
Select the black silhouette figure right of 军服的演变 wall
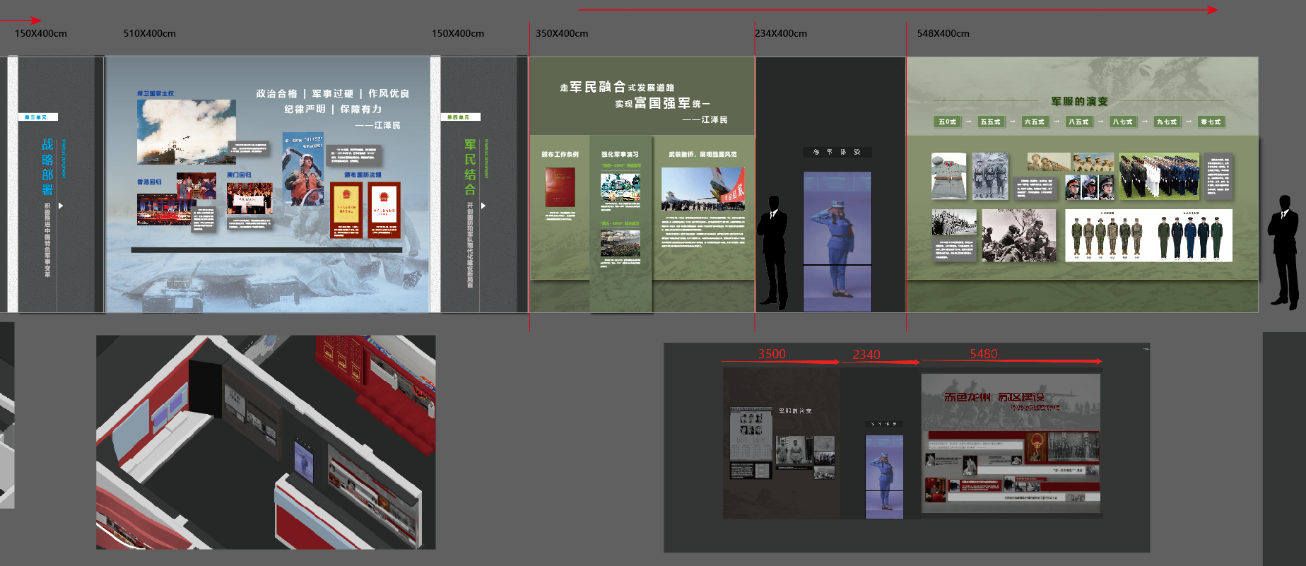pyautogui.click(x=1284, y=253)
